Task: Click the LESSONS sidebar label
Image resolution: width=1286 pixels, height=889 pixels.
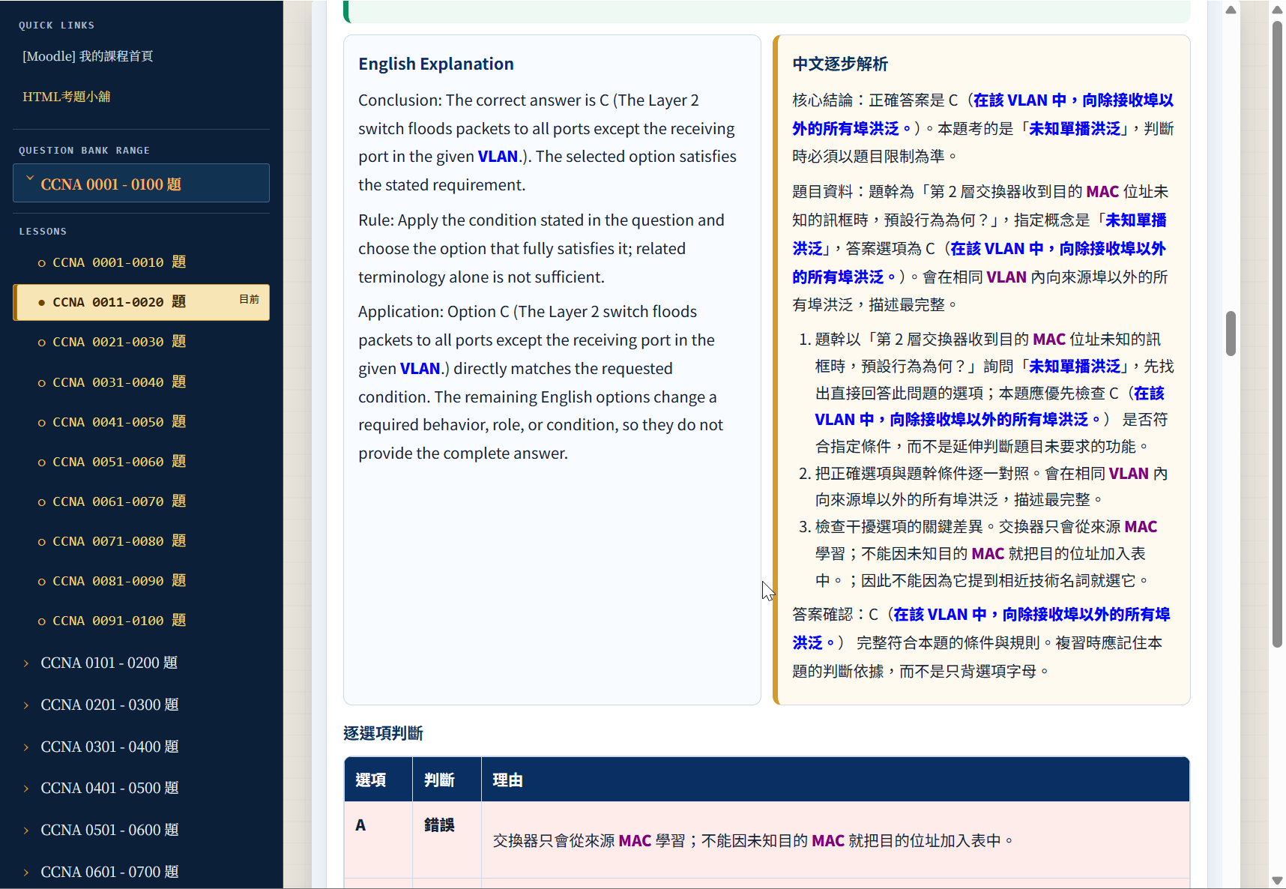Action: [43, 232]
